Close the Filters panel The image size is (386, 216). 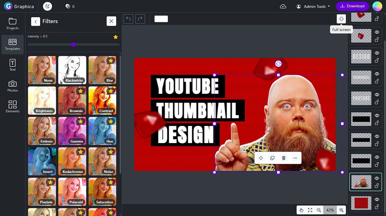coord(111,21)
